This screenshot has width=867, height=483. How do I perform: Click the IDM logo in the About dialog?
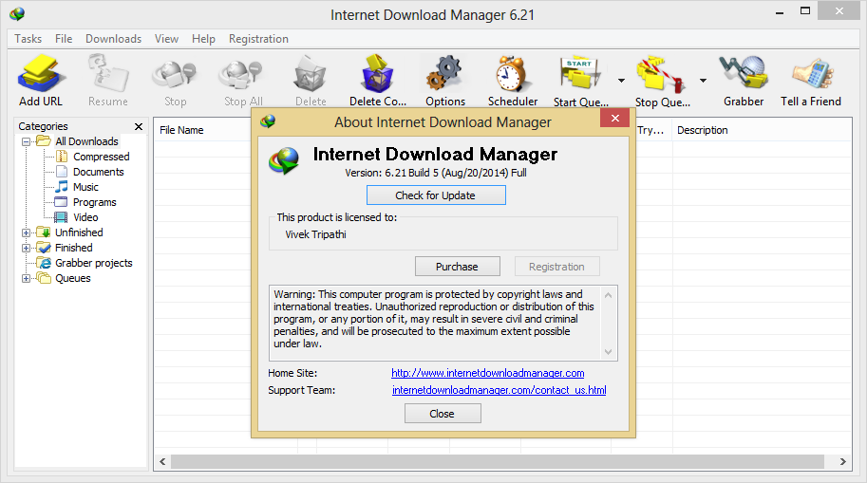pos(284,160)
